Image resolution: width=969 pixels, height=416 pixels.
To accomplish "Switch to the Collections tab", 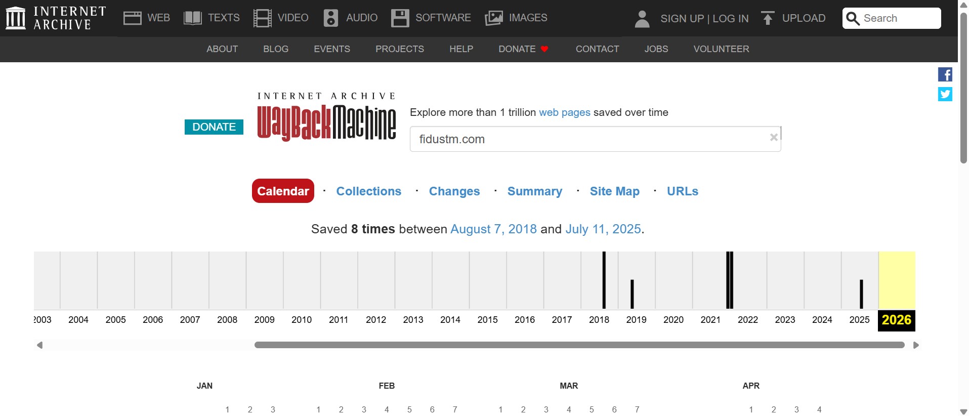I will coord(369,191).
